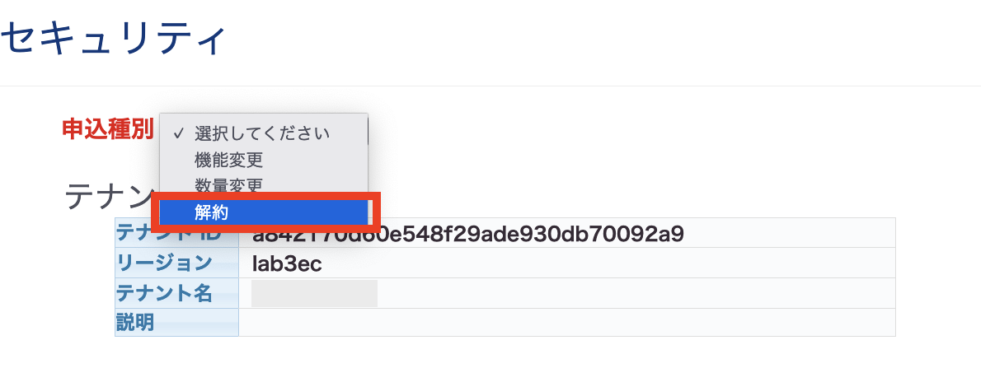
Task: Click the empty 説明 value cell
Action: click(567, 323)
